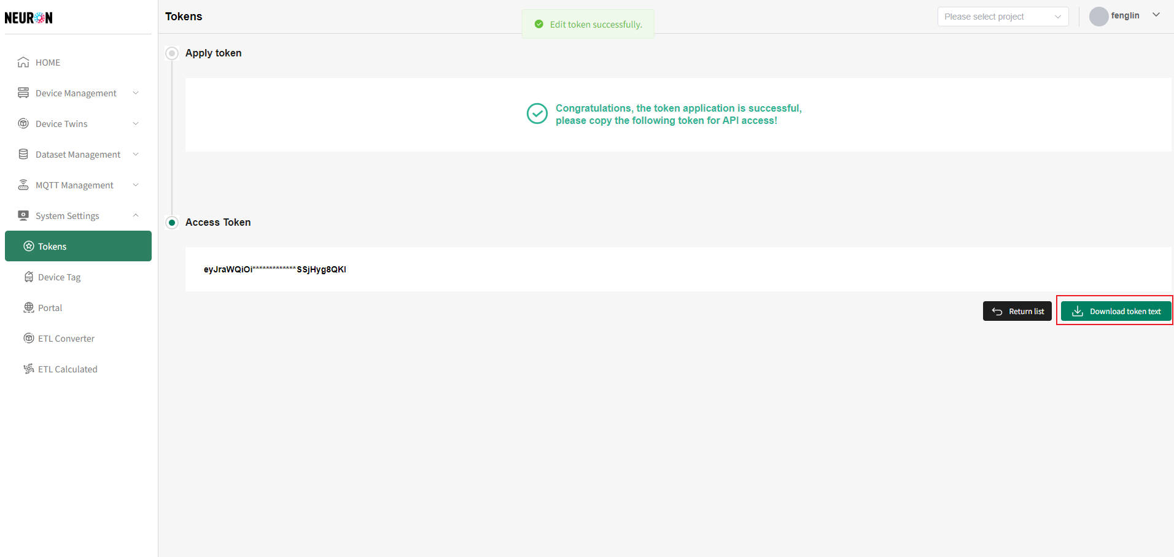Click the toast notification check icon

539,24
